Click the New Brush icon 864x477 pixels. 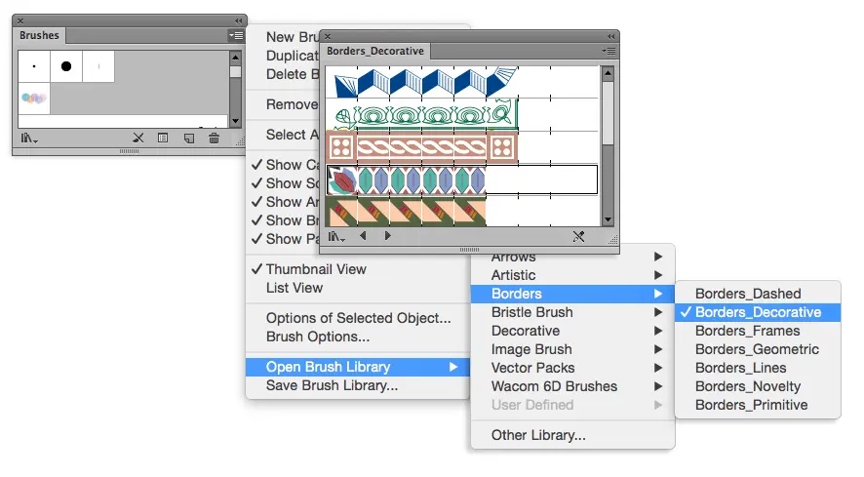click(x=188, y=139)
